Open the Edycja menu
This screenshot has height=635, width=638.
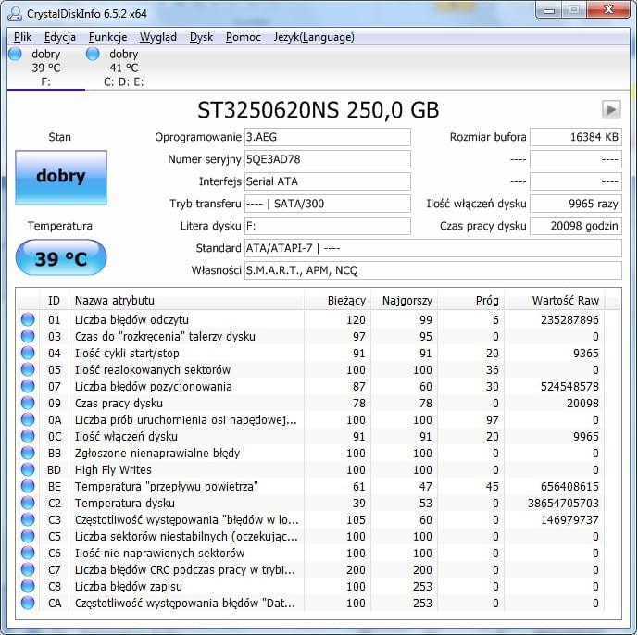pos(60,37)
